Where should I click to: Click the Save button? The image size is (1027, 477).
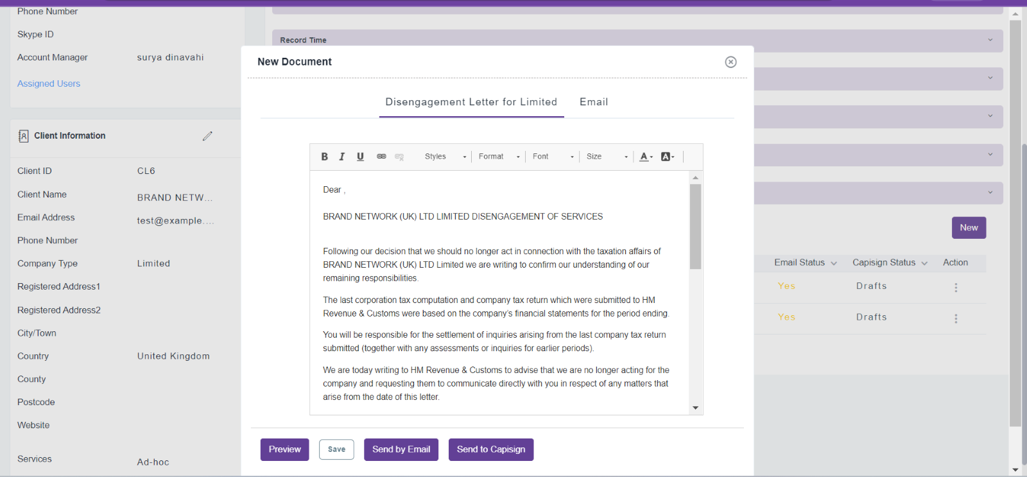(x=336, y=449)
